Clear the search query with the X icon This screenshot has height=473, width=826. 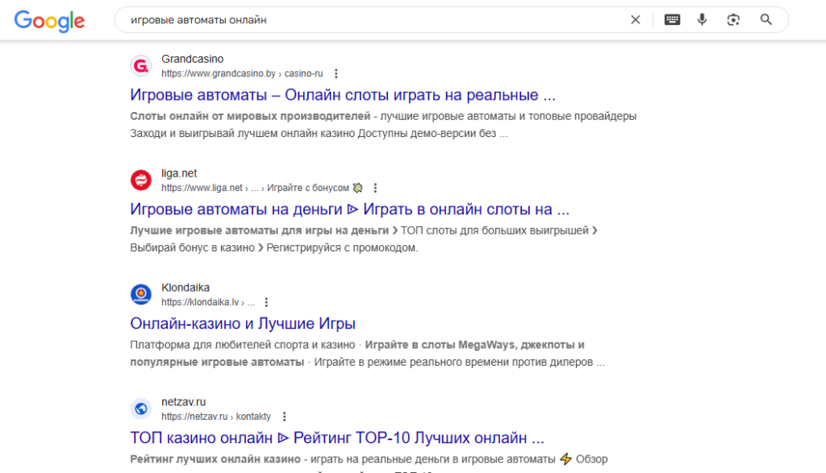[636, 20]
